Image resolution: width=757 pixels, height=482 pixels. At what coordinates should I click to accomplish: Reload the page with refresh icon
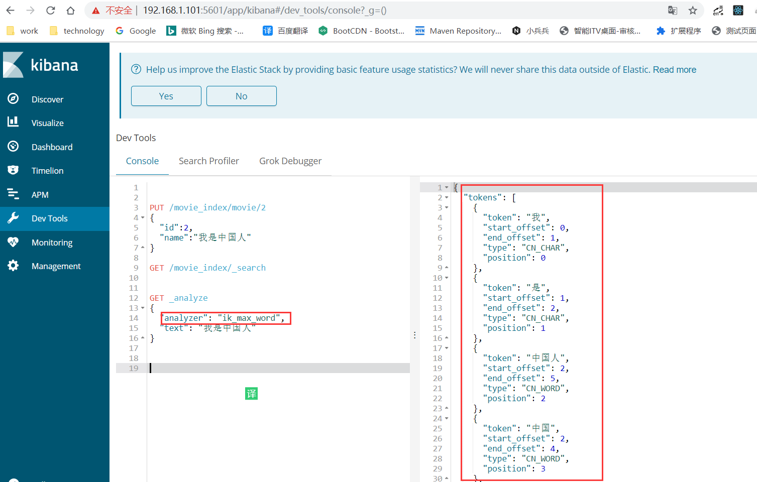click(50, 10)
